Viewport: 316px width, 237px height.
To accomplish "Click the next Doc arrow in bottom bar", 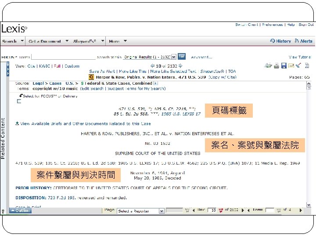I will click(x=243, y=210).
